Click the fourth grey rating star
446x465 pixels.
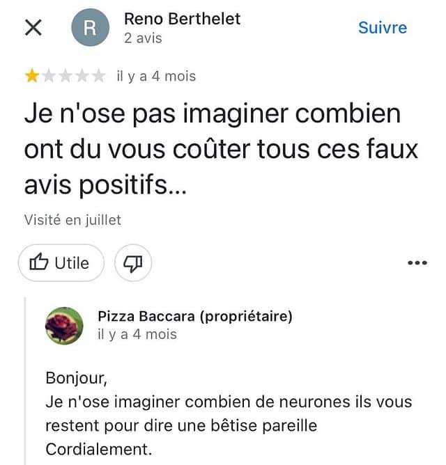click(82, 76)
